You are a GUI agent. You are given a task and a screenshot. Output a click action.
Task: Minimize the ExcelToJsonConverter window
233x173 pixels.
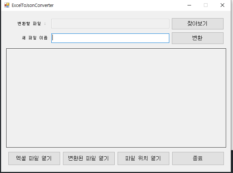tap(189, 5)
